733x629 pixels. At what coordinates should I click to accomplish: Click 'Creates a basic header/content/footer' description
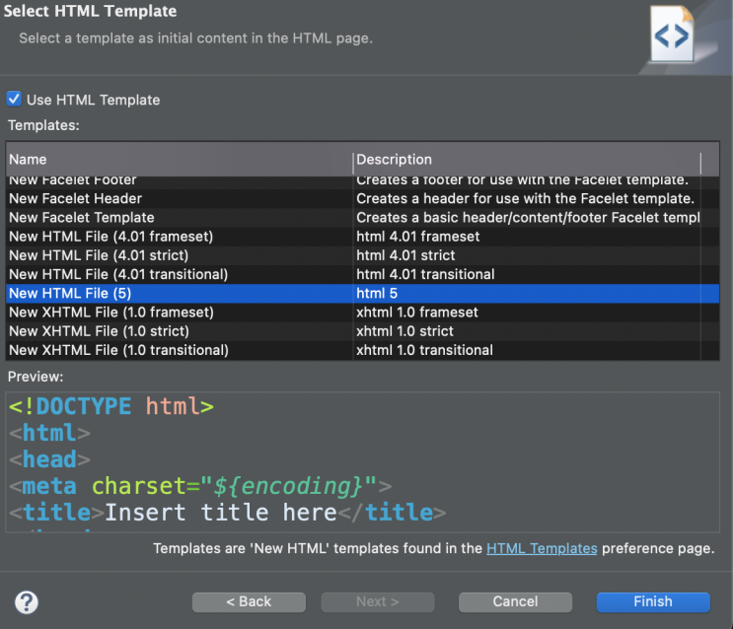pyautogui.click(x=528, y=218)
